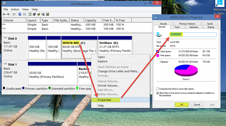Click the Windows drive icon beside the label field
Image resolution: width=226 pixels, height=126 pixels.
(x=159, y=35)
